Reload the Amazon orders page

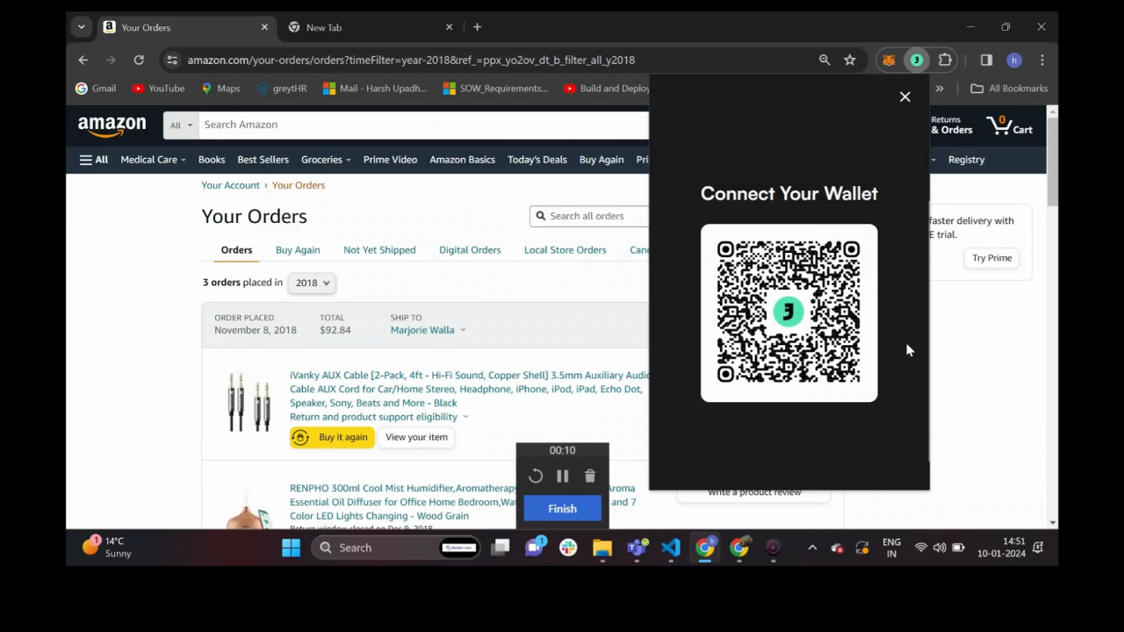(139, 61)
